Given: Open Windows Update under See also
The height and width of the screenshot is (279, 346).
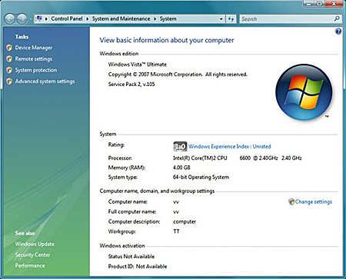Looking at the screenshot, I should (35, 244).
